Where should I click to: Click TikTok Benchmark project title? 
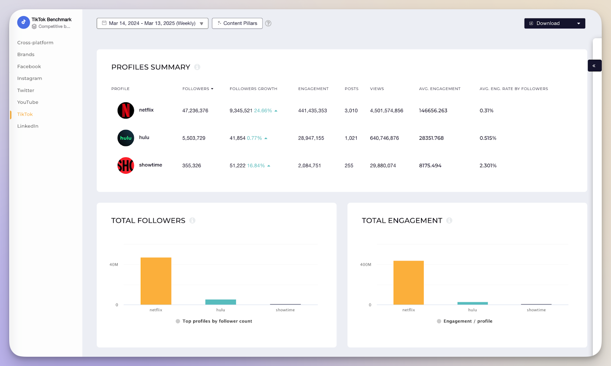click(51, 20)
